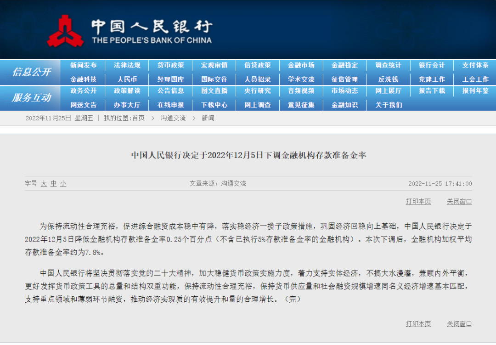Click 下载中心 in the navigation

[214, 105]
